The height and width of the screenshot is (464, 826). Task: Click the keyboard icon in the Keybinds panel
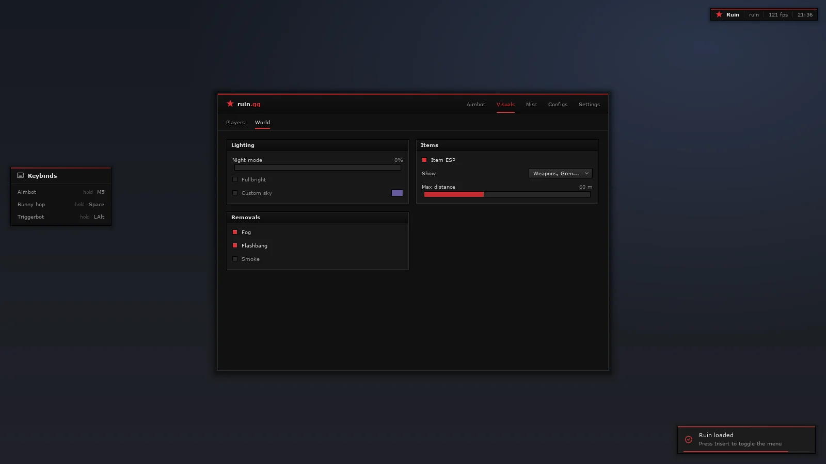pyautogui.click(x=21, y=175)
